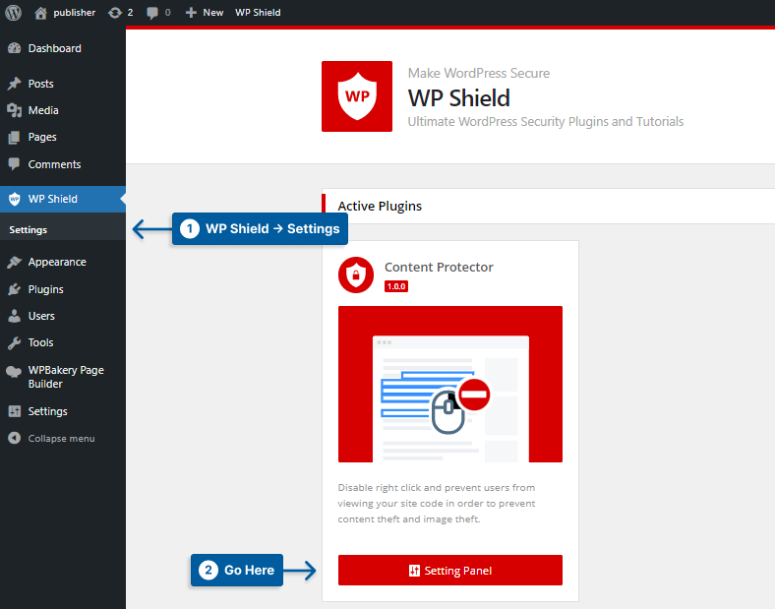775x609 pixels.
Task: Open the Comments sidebar menu
Action: [x=63, y=164]
